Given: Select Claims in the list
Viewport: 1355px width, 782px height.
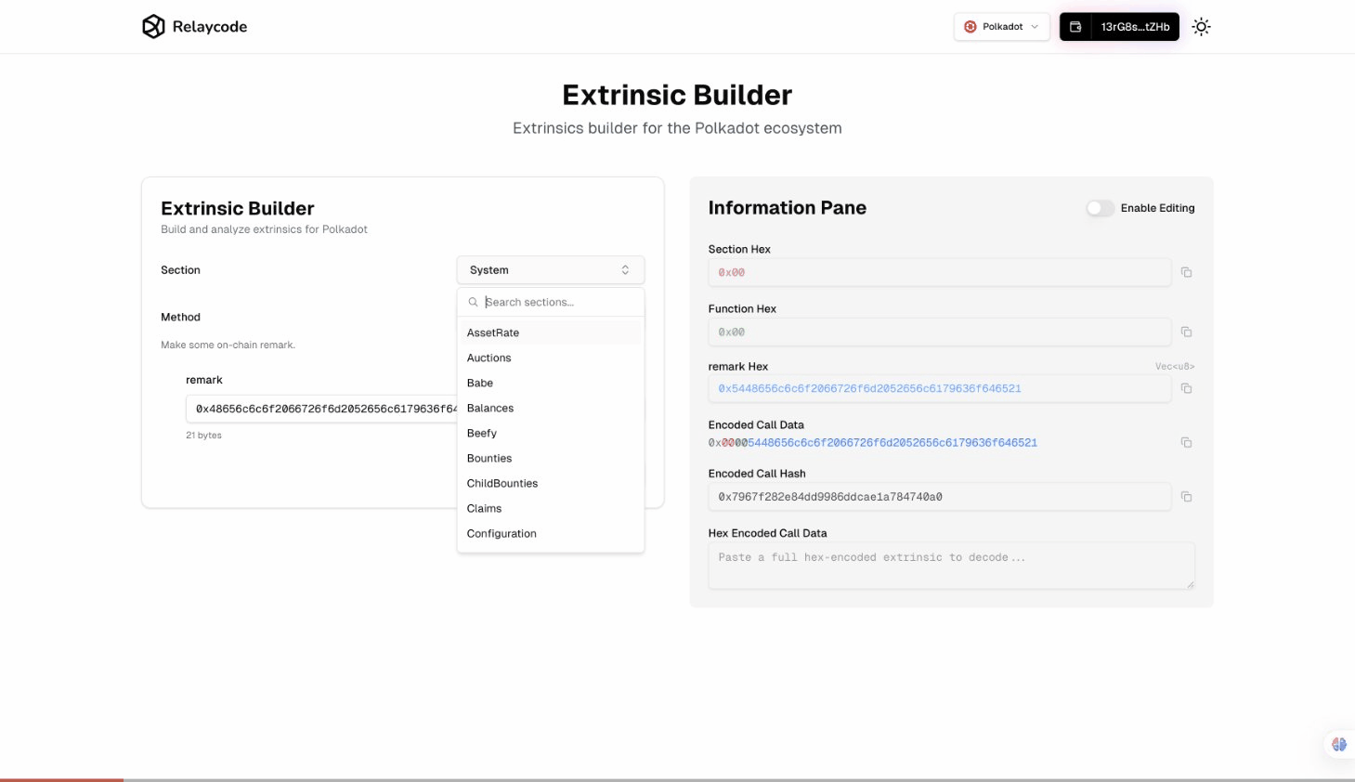Looking at the screenshot, I should 551,508.
